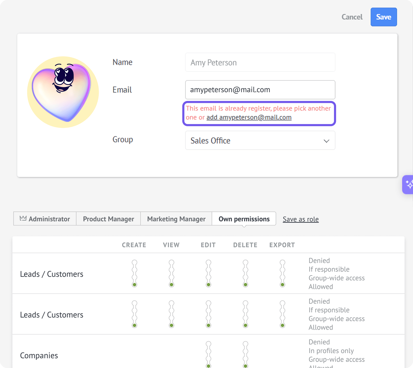
Task: Expand the Group dropdown chevron arrow
Action: pos(326,141)
